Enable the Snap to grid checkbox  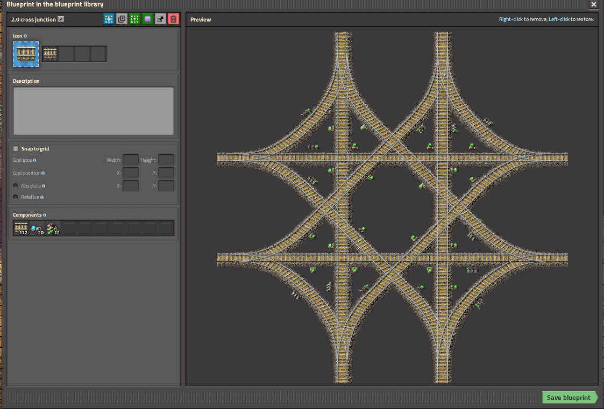tap(16, 148)
